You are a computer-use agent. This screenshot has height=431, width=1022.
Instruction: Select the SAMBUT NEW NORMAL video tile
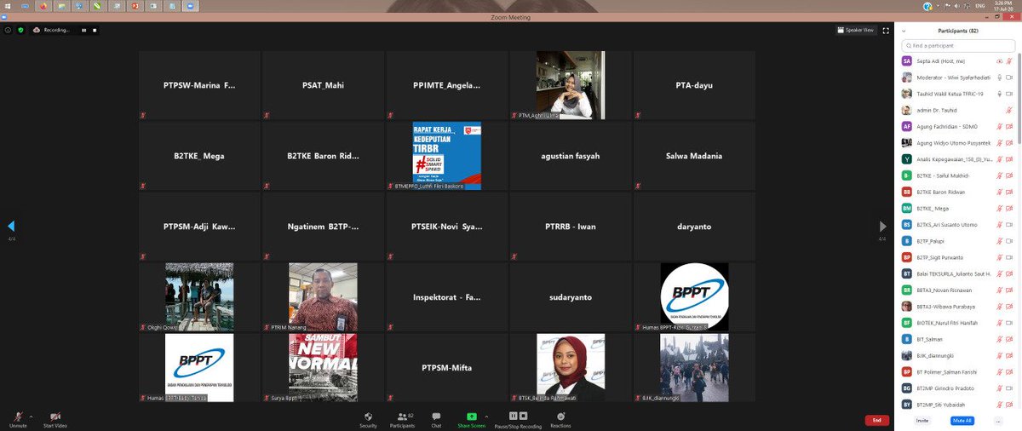(323, 367)
